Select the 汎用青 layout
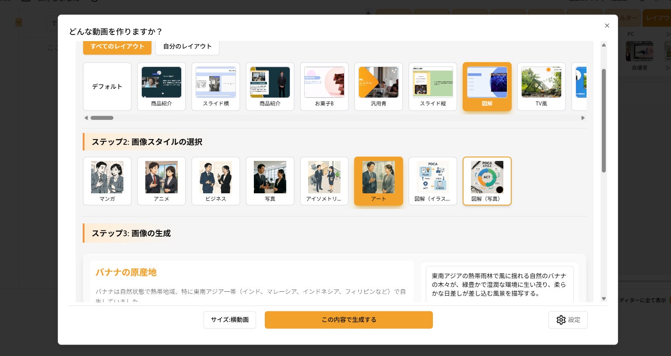 click(x=379, y=87)
